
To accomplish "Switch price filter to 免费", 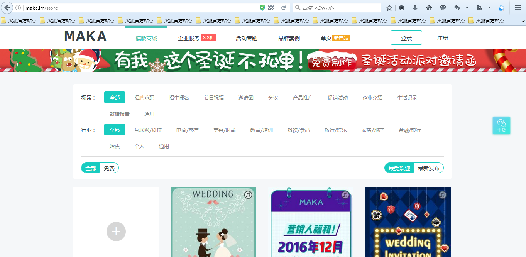I will coord(109,168).
